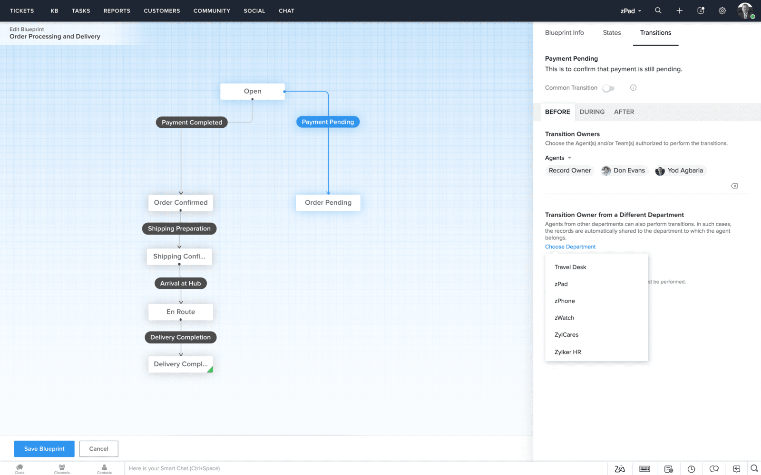This screenshot has width=761, height=475.
Task: Select the Payment Completed transition
Action: [x=192, y=123]
